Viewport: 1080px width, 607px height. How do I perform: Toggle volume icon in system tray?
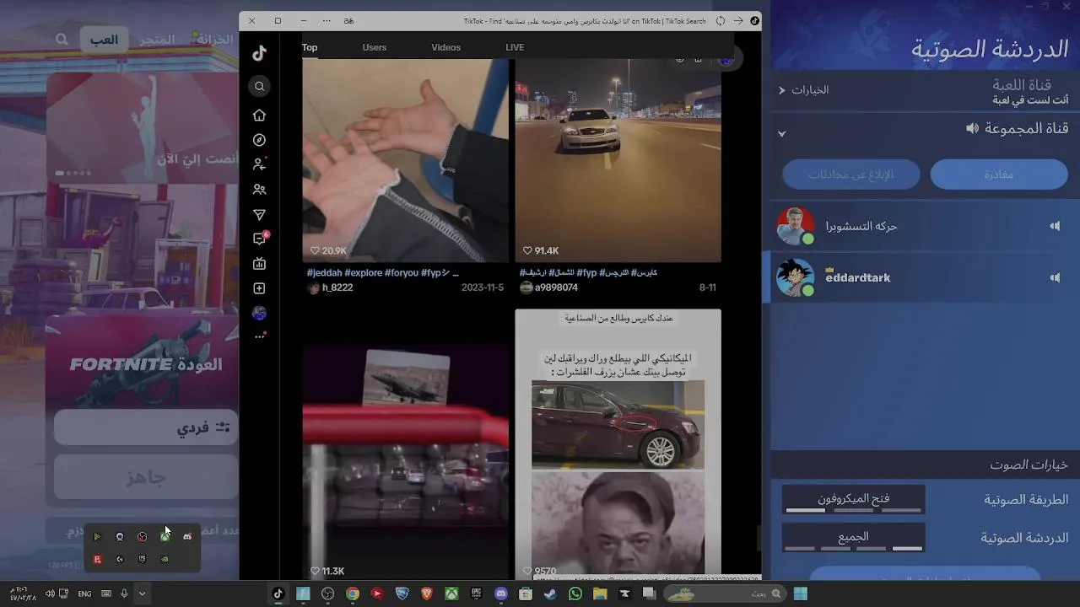click(x=50, y=594)
